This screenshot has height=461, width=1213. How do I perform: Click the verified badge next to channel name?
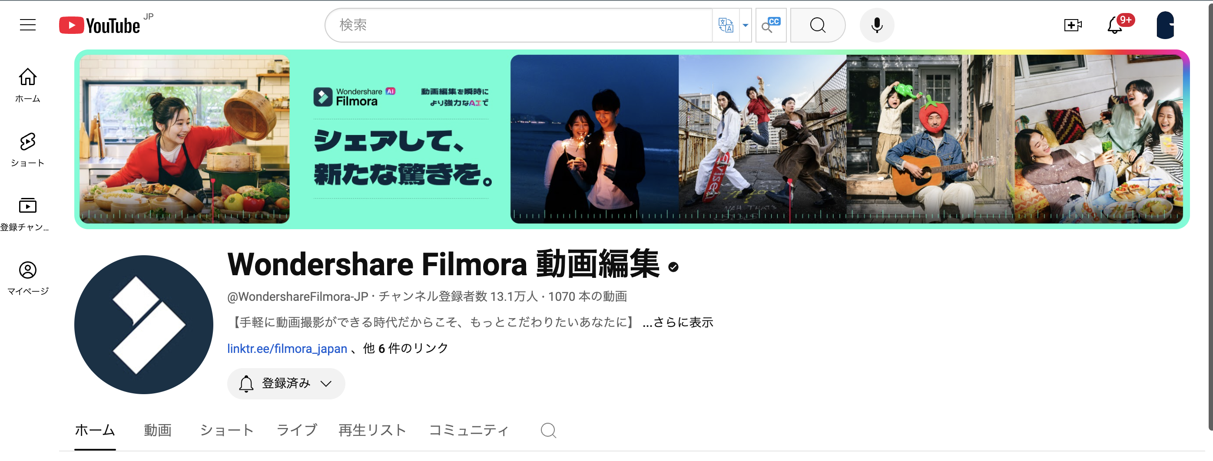click(673, 267)
